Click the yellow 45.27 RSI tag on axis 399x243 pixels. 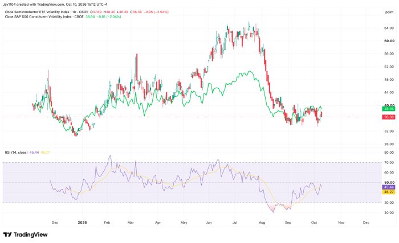[389, 192]
